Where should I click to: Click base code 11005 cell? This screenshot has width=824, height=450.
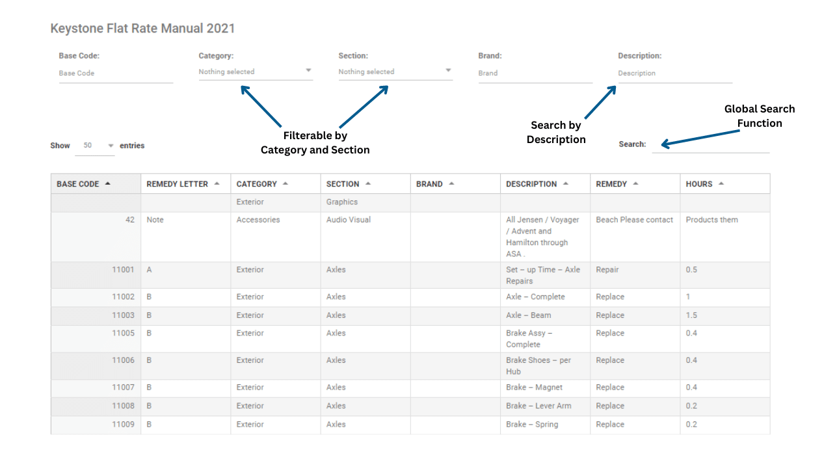(96, 339)
